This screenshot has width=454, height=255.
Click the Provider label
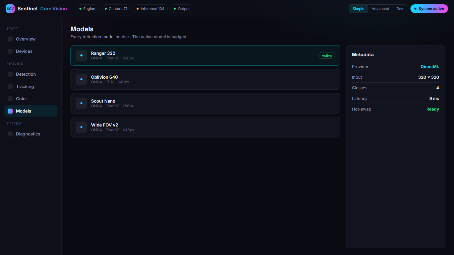(360, 67)
